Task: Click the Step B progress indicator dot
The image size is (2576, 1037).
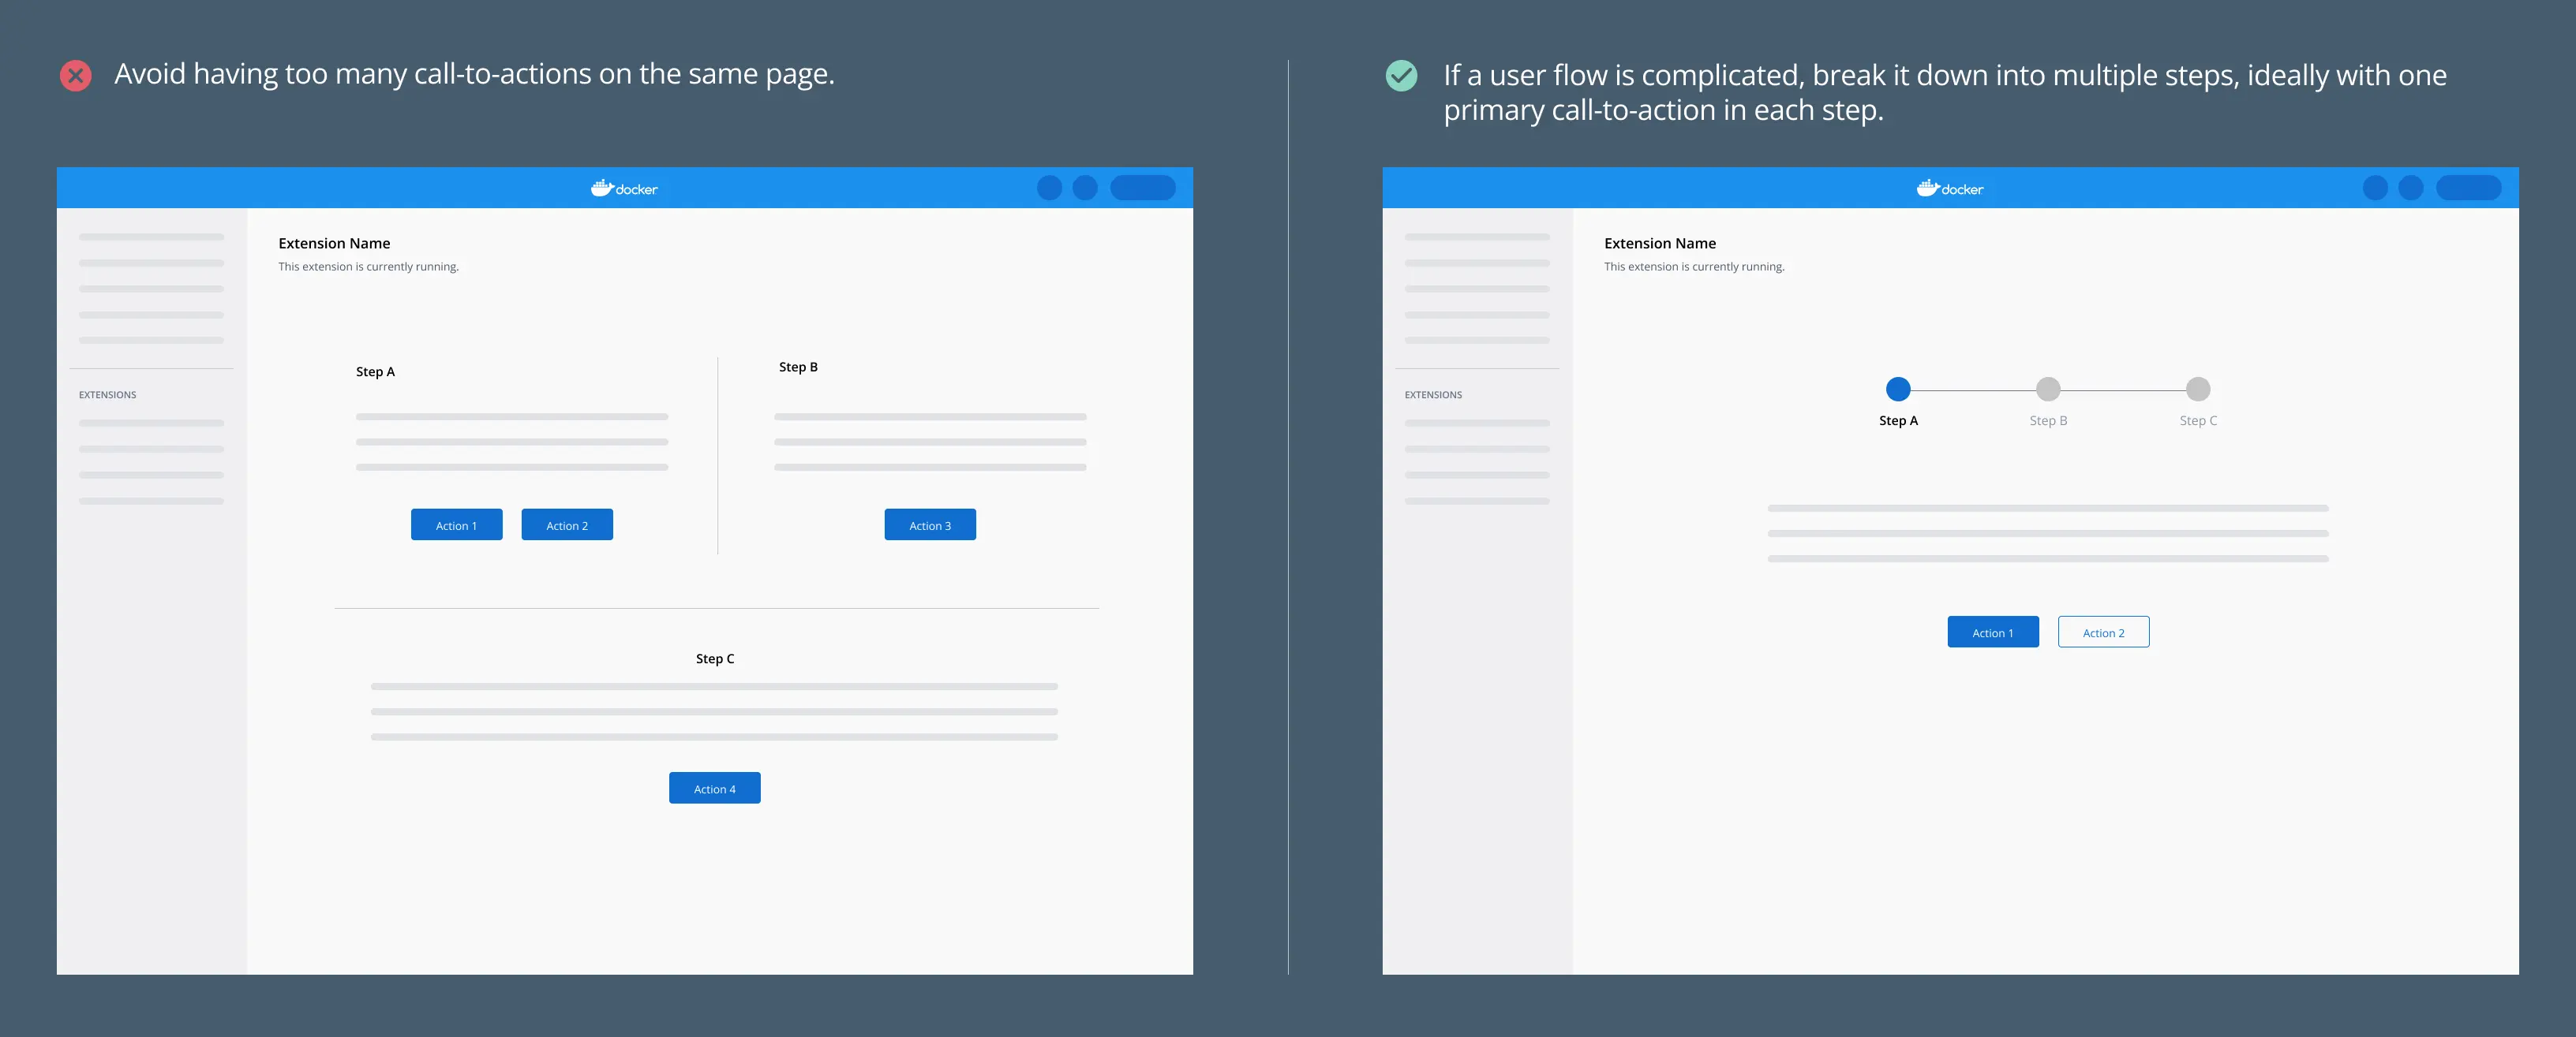Action: [2049, 389]
